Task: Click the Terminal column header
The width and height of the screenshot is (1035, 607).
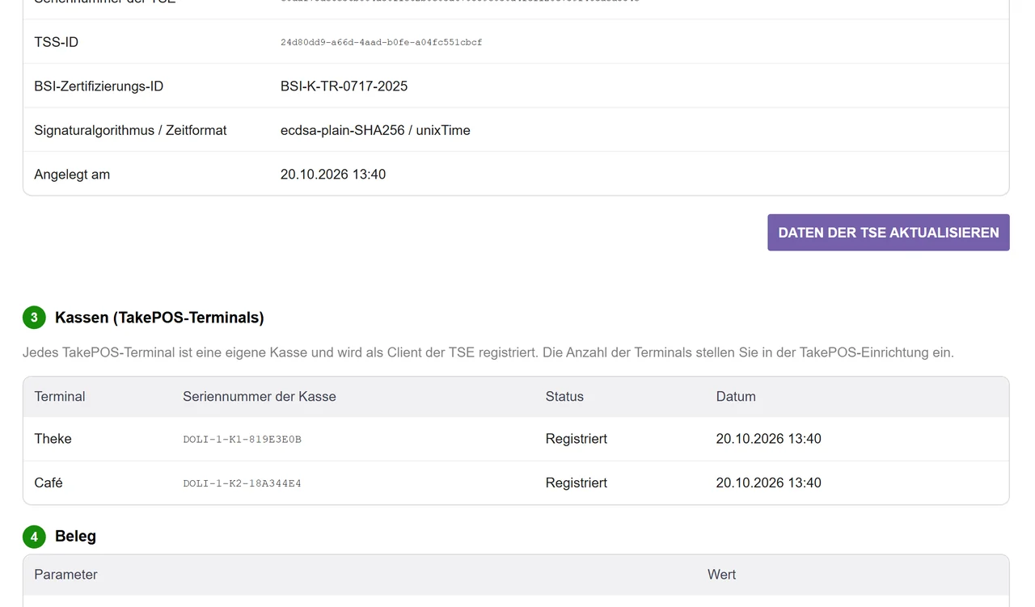Action: point(60,397)
